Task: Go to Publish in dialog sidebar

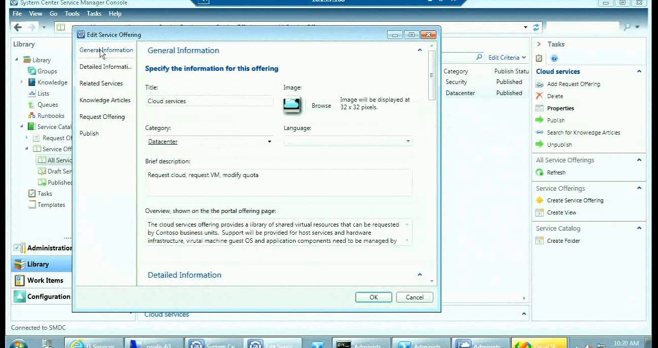Action: coord(89,134)
